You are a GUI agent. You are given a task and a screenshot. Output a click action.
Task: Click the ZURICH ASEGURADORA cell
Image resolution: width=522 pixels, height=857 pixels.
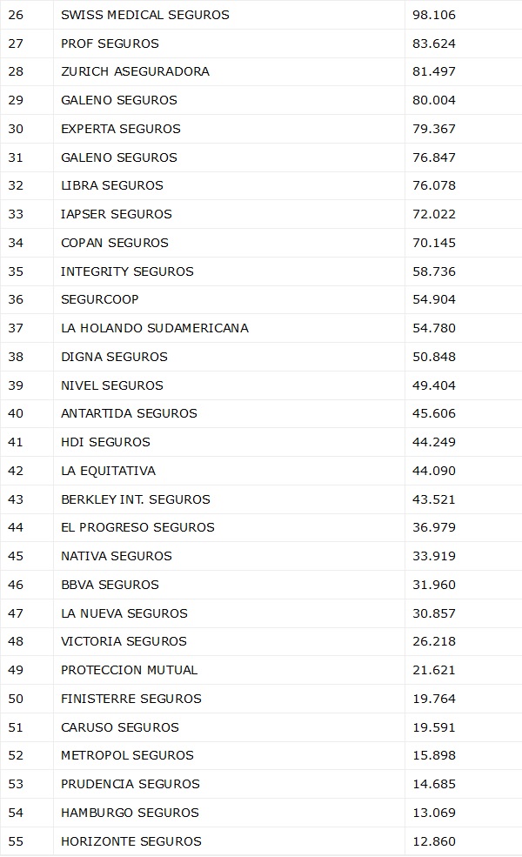coord(135,71)
